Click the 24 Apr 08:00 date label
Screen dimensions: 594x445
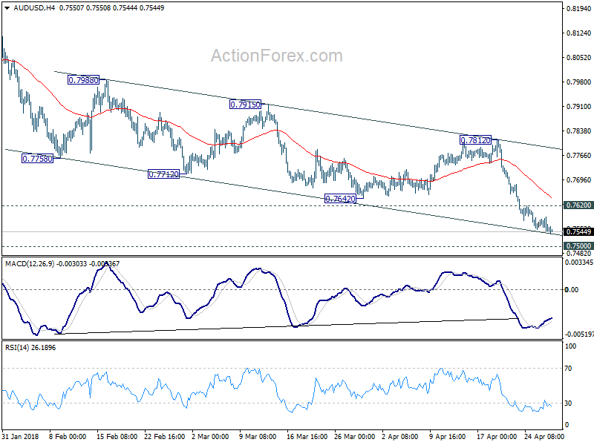[x=544, y=436]
